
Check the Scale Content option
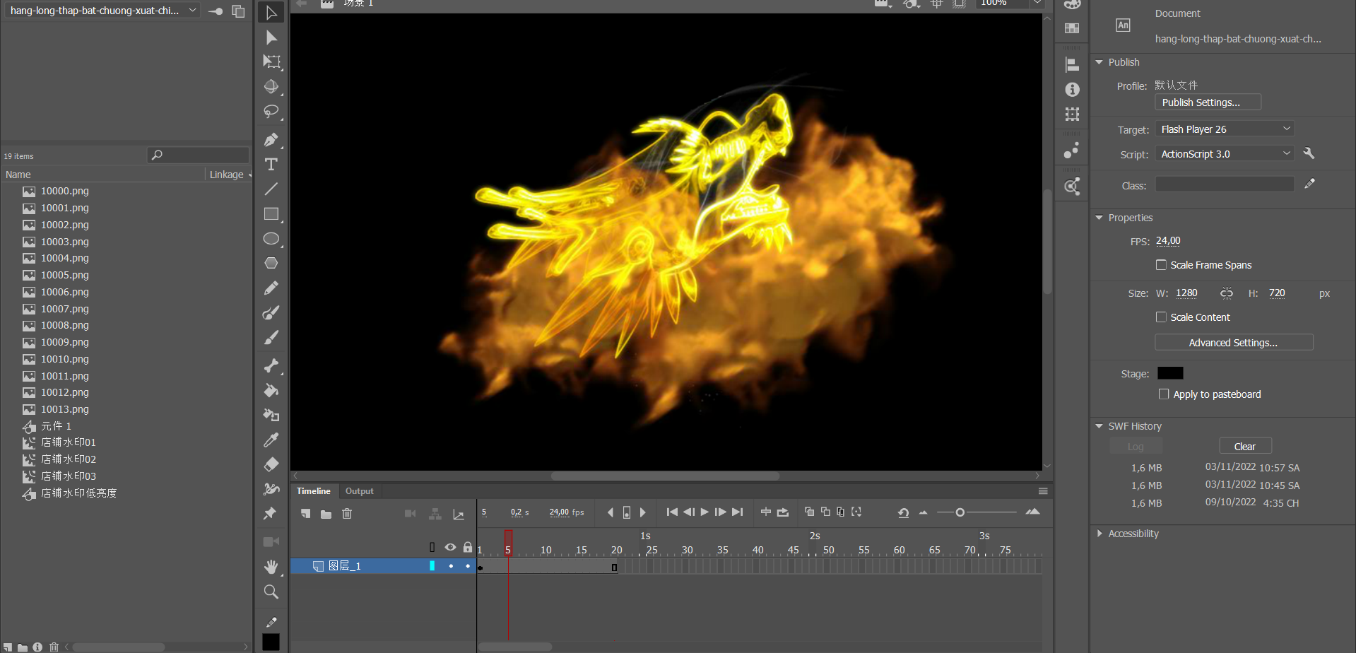pyautogui.click(x=1161, y=317)
